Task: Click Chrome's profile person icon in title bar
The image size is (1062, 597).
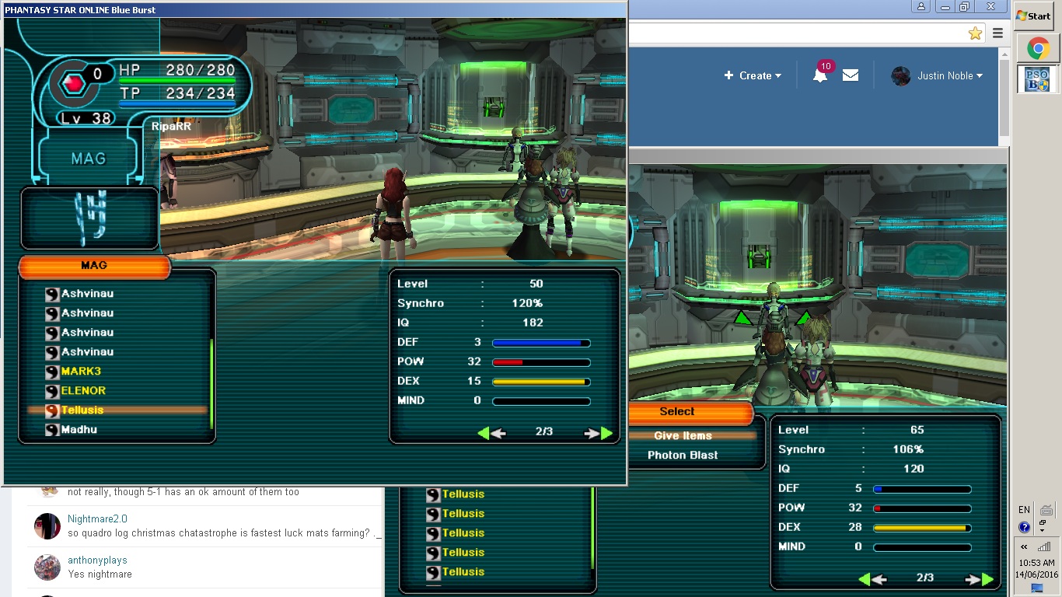Action: (x=921, y=6)
